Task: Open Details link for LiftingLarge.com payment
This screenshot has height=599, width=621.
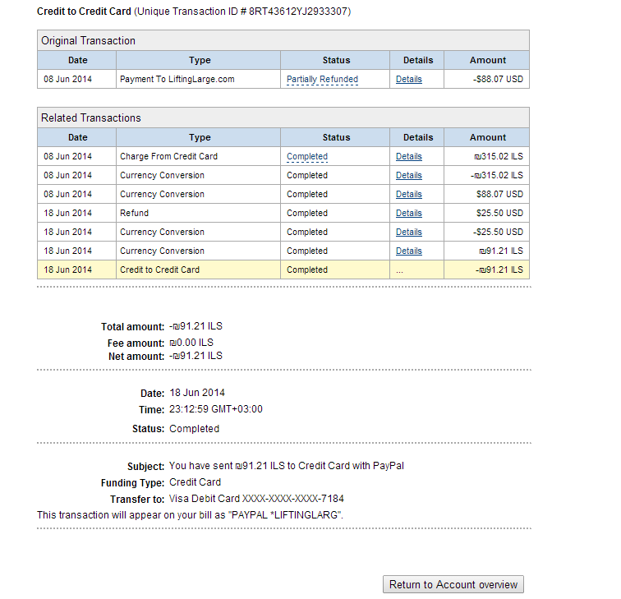Action: click(x=409, y=79)
